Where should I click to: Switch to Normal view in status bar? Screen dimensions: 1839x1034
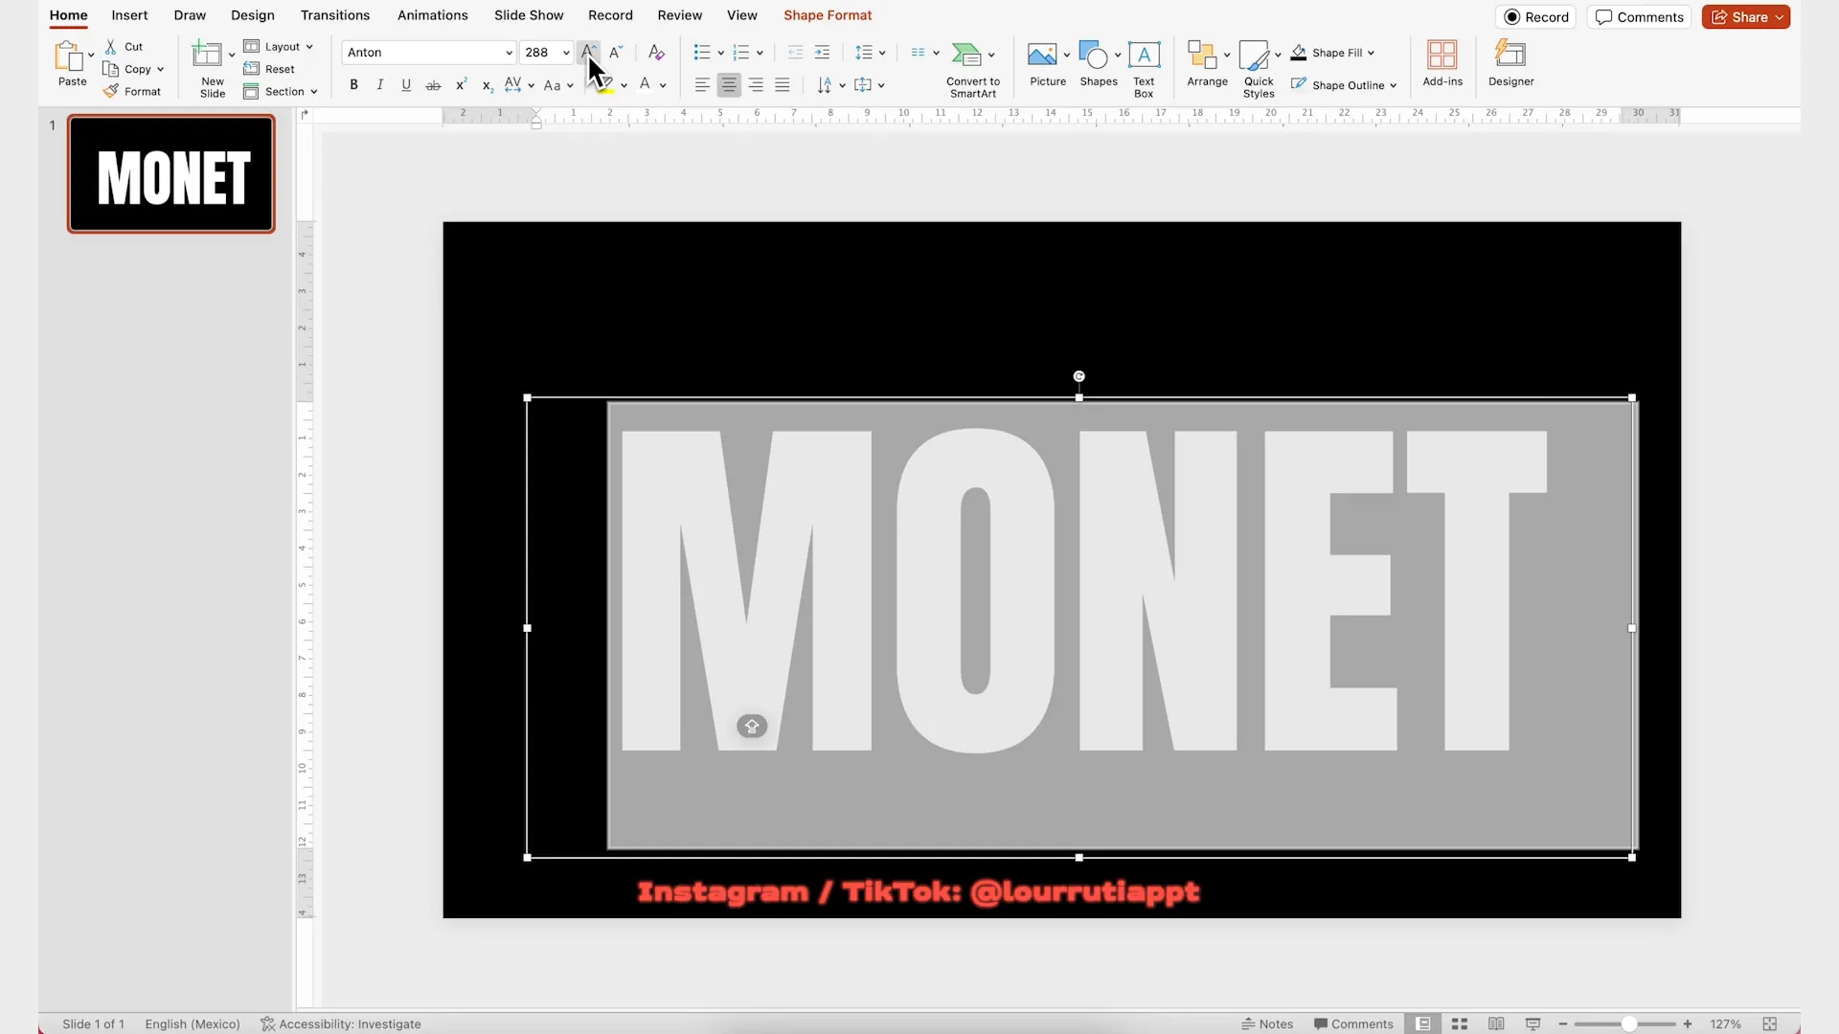[x=1423, y=1023]
